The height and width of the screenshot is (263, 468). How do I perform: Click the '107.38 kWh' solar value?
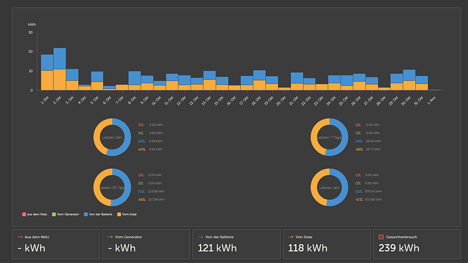tap(156, 200)
